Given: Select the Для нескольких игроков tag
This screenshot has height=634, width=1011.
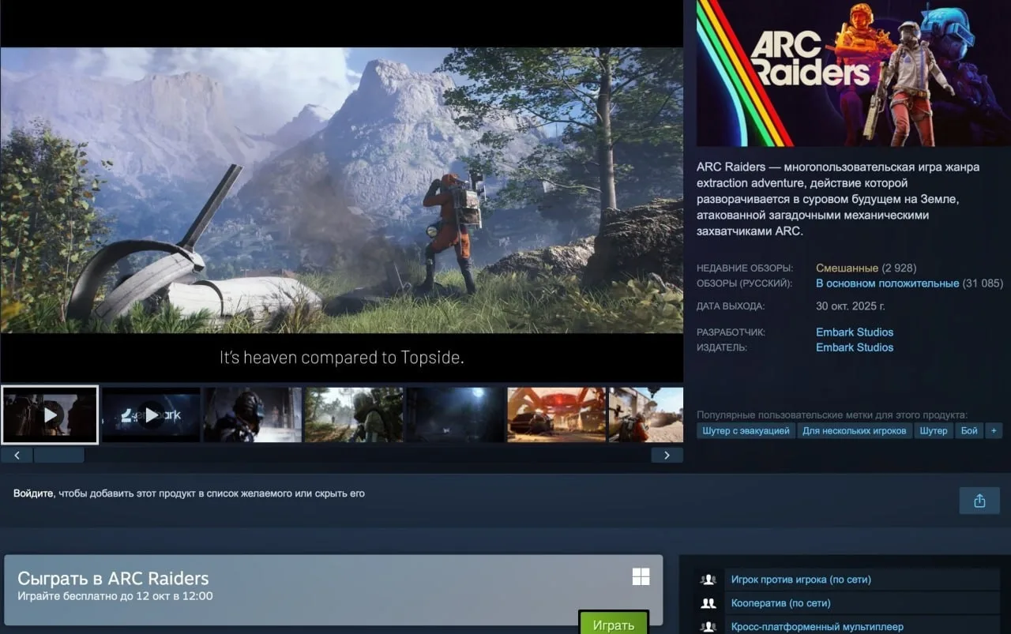Looking at the screenshot, I should [x=854, y=431].
